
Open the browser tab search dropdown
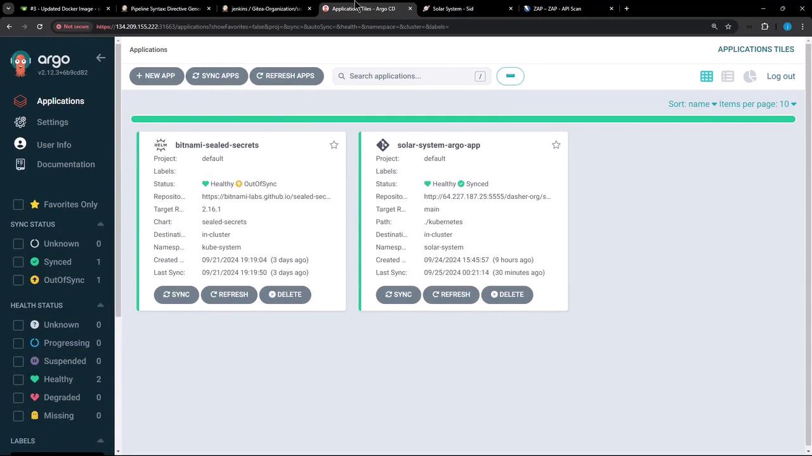tap(8, 9)
